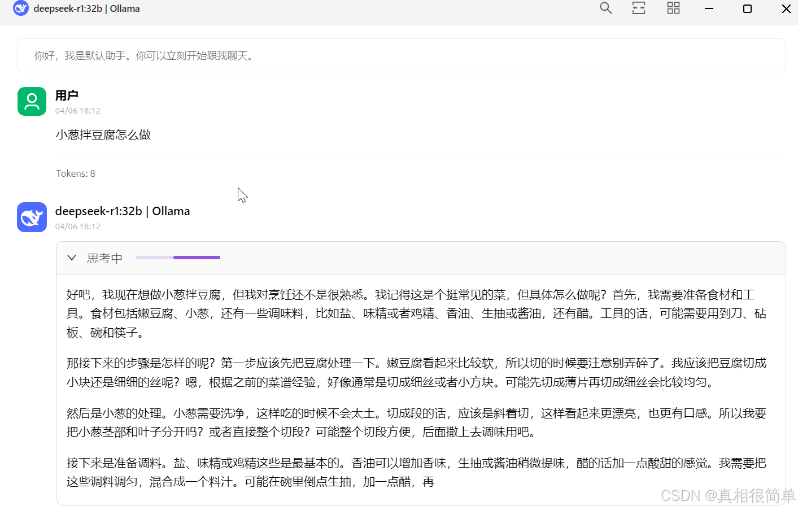Click the paragraph starting 好吧，我现在想做小葱拌豆腐
Screen dimensions: 798x510
click(x=416, y=313)
